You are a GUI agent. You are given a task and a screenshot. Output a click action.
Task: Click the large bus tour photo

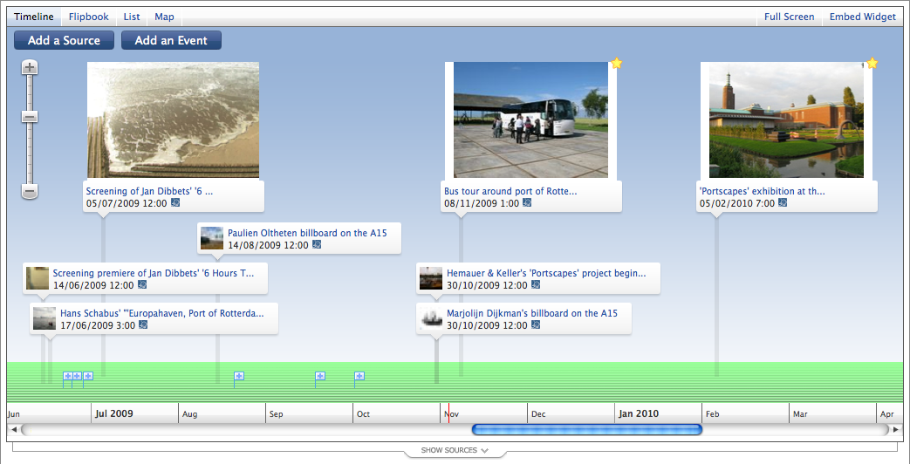pyautogui.click(x=531, y=120)
